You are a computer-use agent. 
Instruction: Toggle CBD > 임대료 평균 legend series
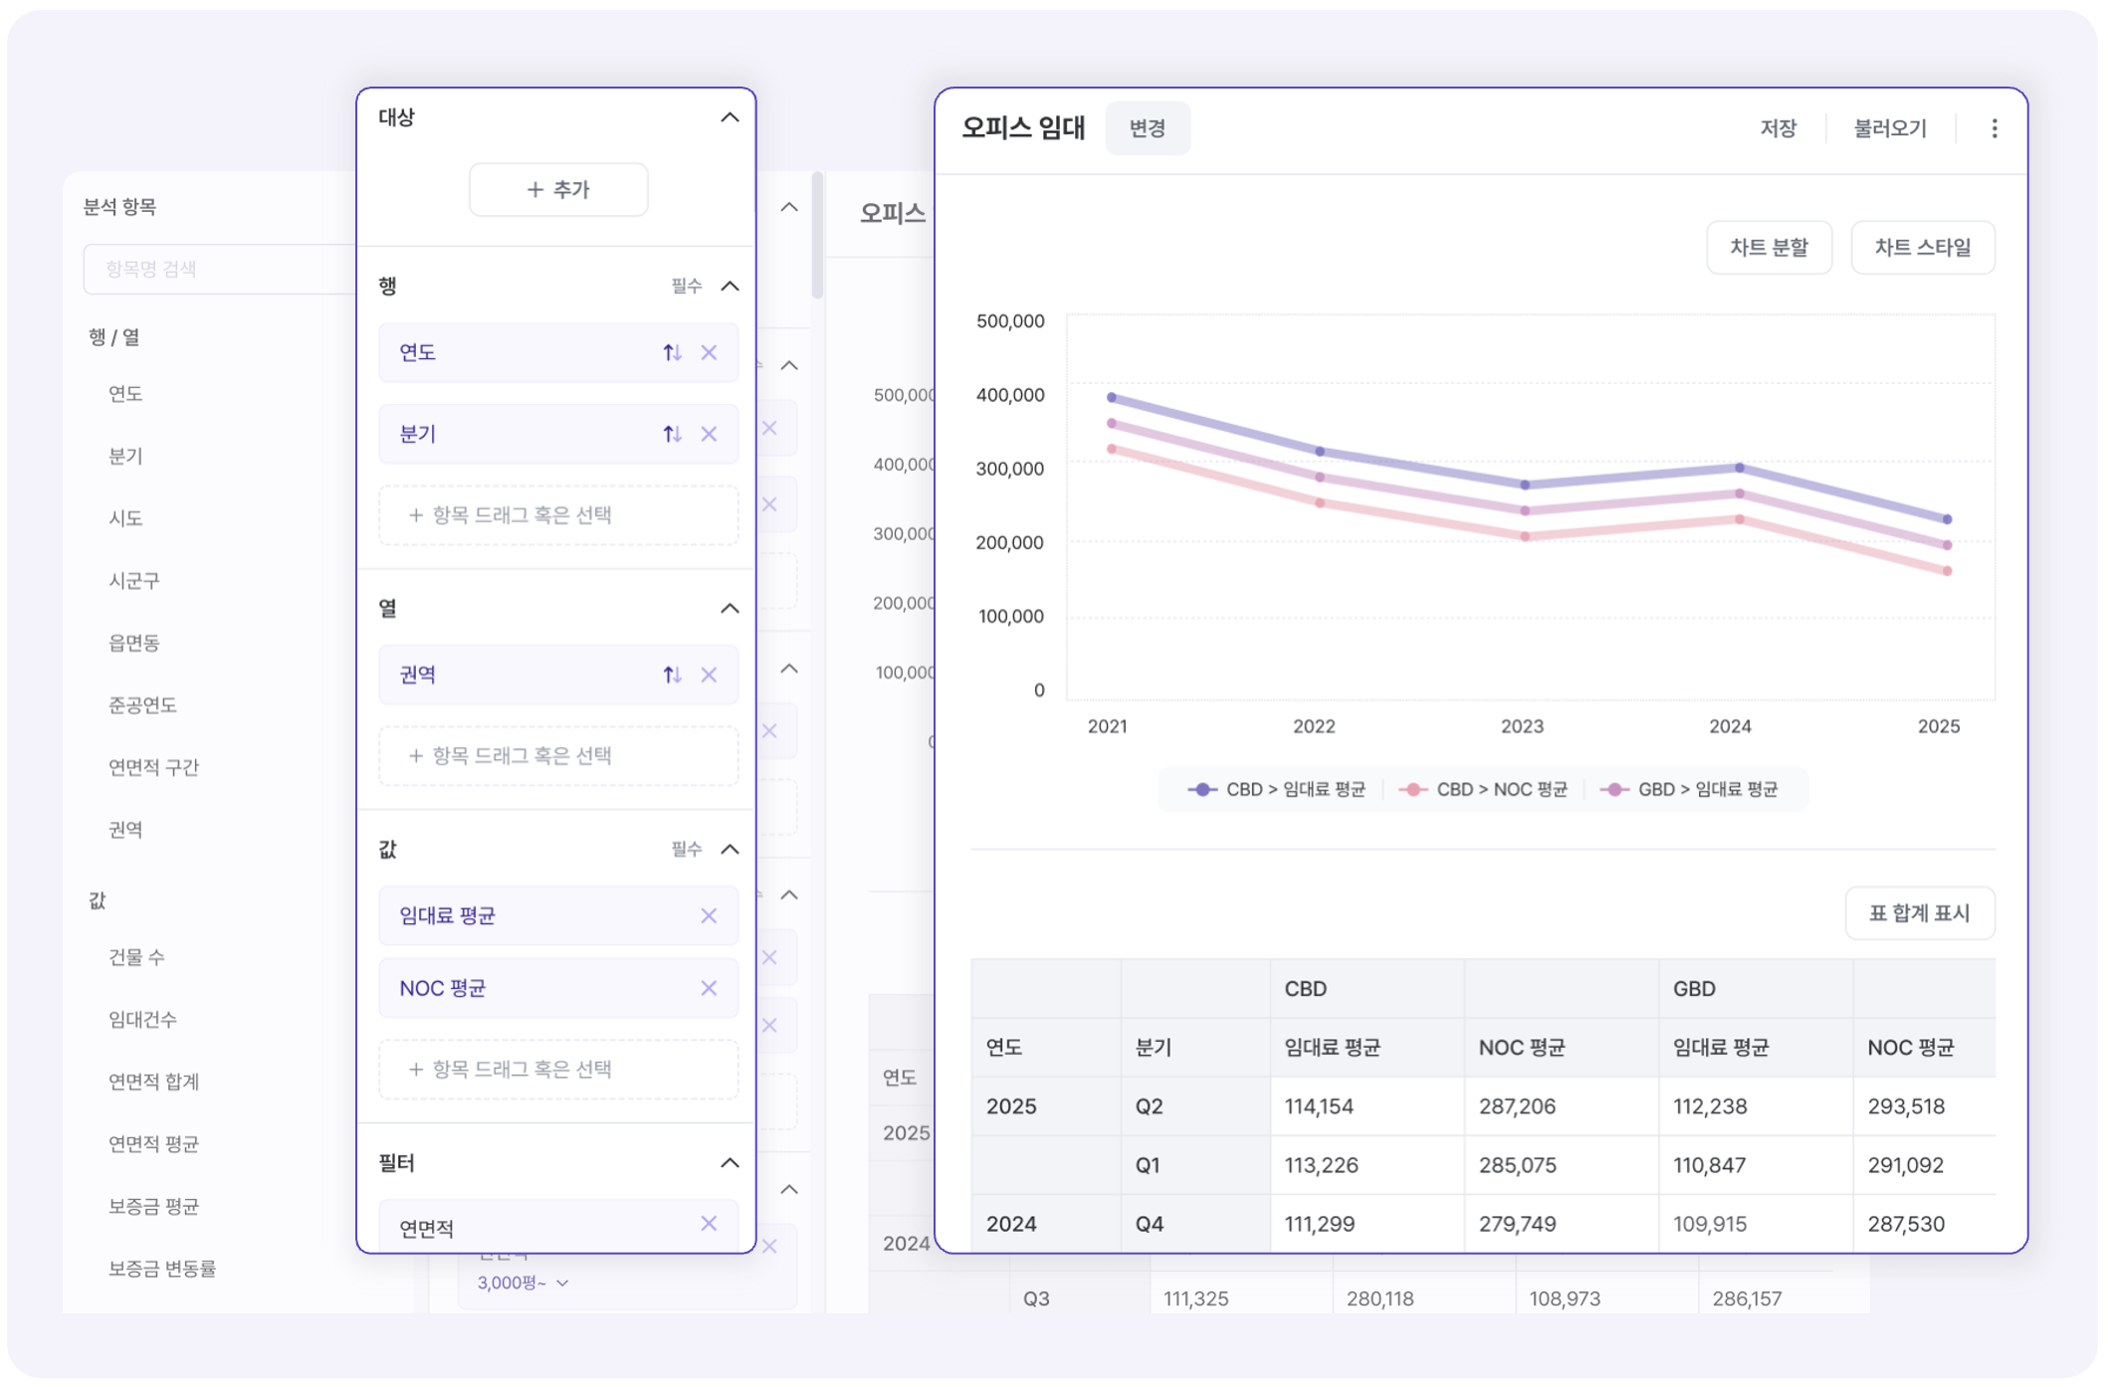pos(1277,789)
